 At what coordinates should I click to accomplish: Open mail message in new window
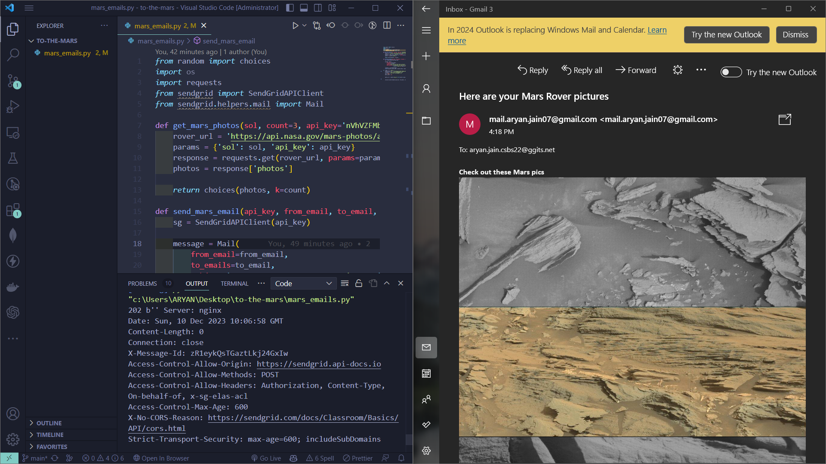click(x=785, y=119)
